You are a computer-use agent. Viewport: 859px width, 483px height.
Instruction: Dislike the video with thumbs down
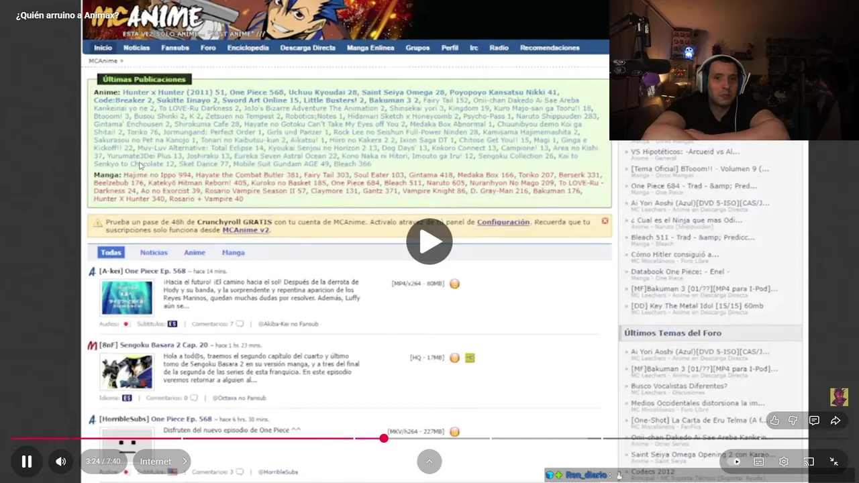(793, 421)
